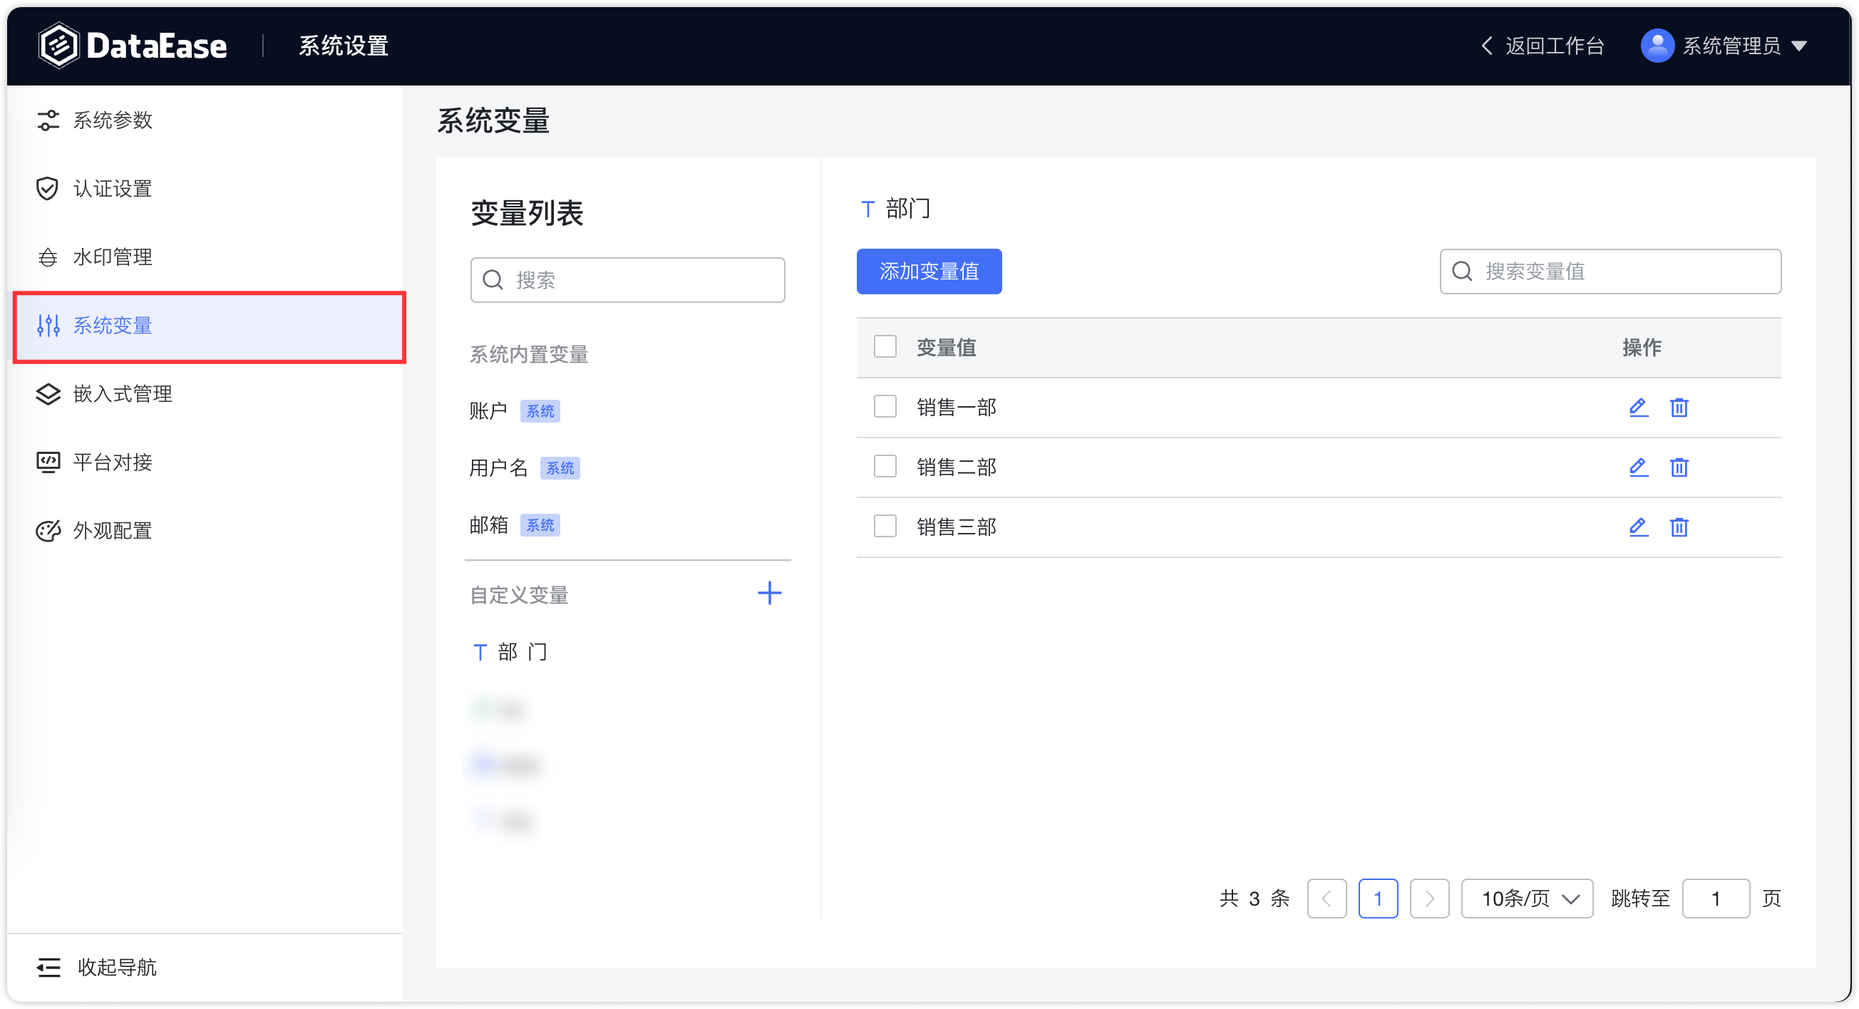The width and height of the screenshot is (1859, 1009).
Task: Focus the variable list 搜索 field
Action: tap(627, 280)
